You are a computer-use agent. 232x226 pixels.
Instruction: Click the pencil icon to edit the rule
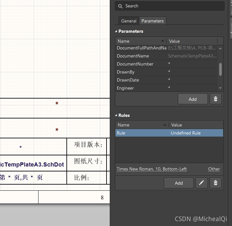point(202,183)
